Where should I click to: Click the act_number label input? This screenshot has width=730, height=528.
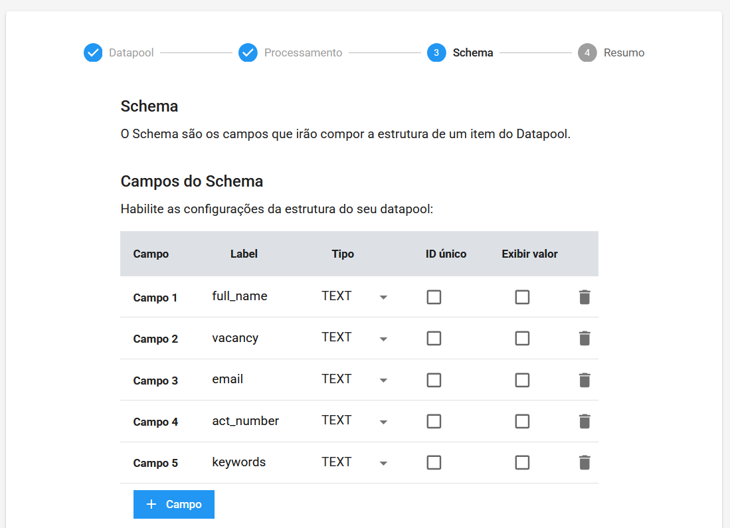252,420
